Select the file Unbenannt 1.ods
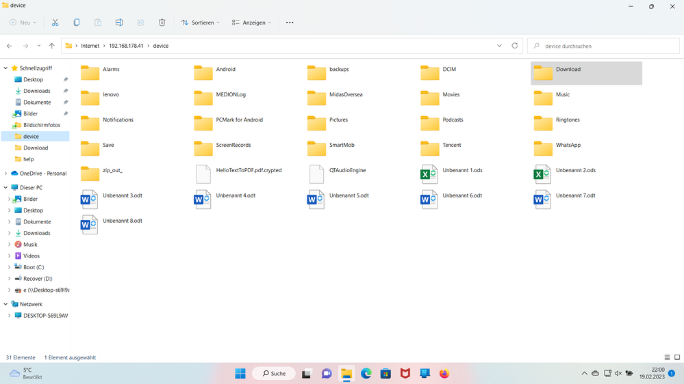The image size is (684, 384). 462,171
